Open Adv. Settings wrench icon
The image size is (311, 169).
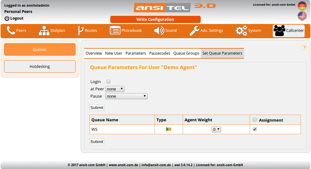pos(194,31)
